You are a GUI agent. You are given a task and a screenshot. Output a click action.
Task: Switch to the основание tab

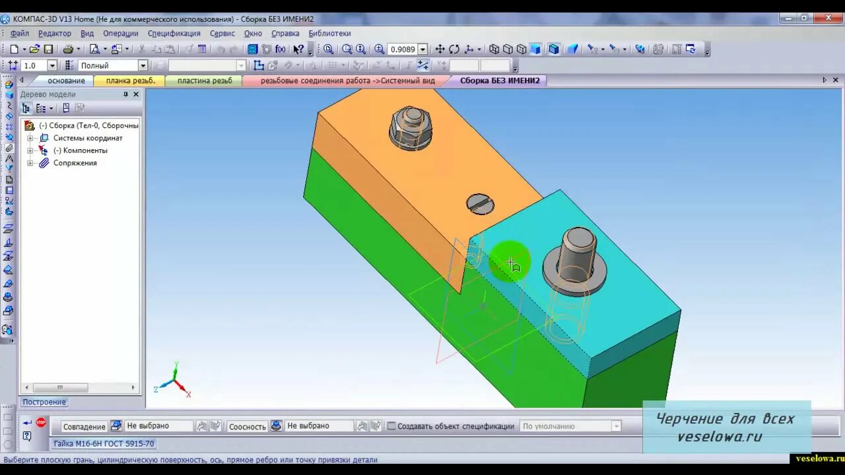(x=66, y=80)
